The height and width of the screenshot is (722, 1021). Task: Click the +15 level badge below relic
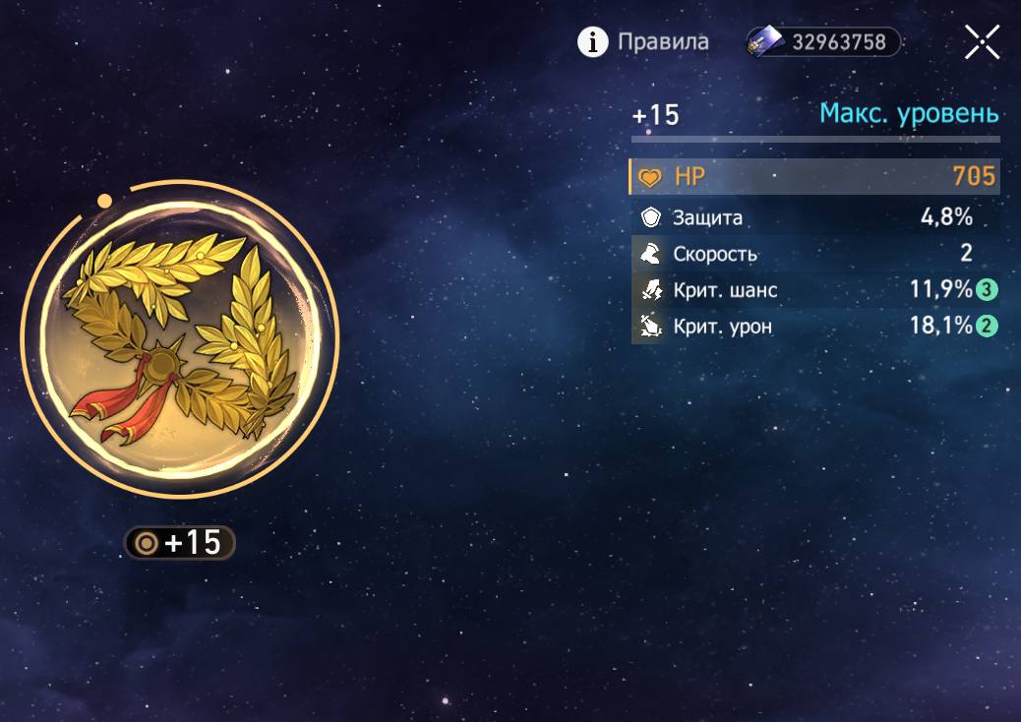pos(180,542)
